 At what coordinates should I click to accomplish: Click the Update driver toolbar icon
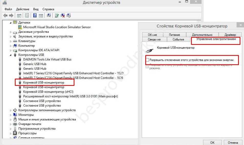57,15
